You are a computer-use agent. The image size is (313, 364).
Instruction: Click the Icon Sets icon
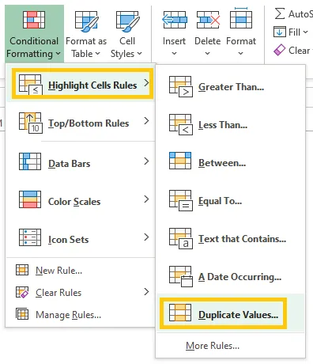(30, 237)
